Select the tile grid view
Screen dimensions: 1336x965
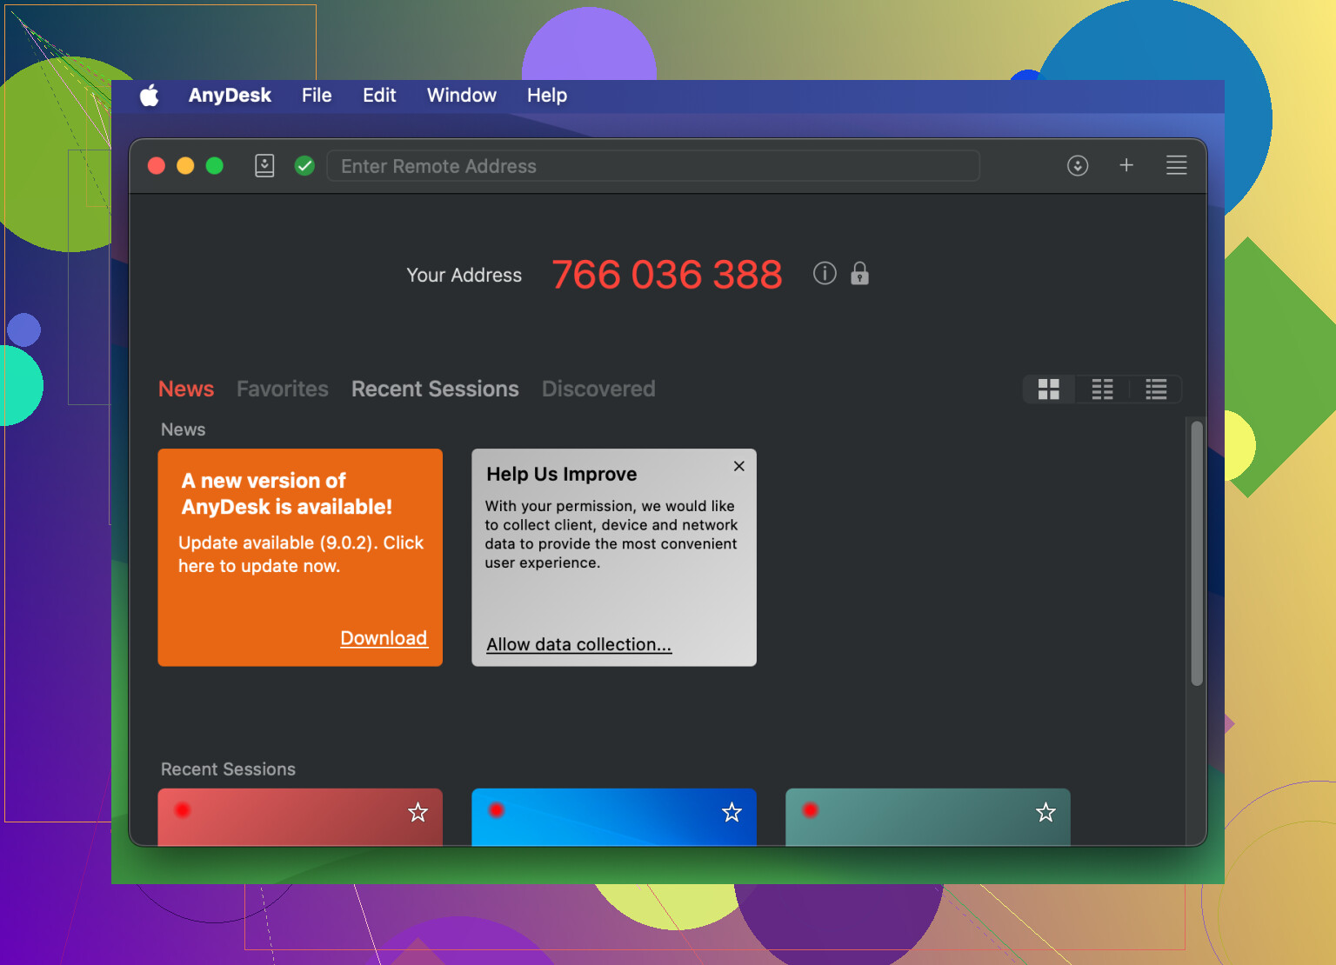pyautogui.click(x=1049, y=389)
